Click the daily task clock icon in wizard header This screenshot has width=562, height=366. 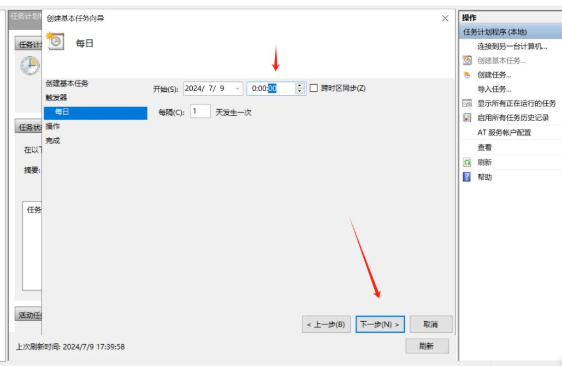coord(56,42)
